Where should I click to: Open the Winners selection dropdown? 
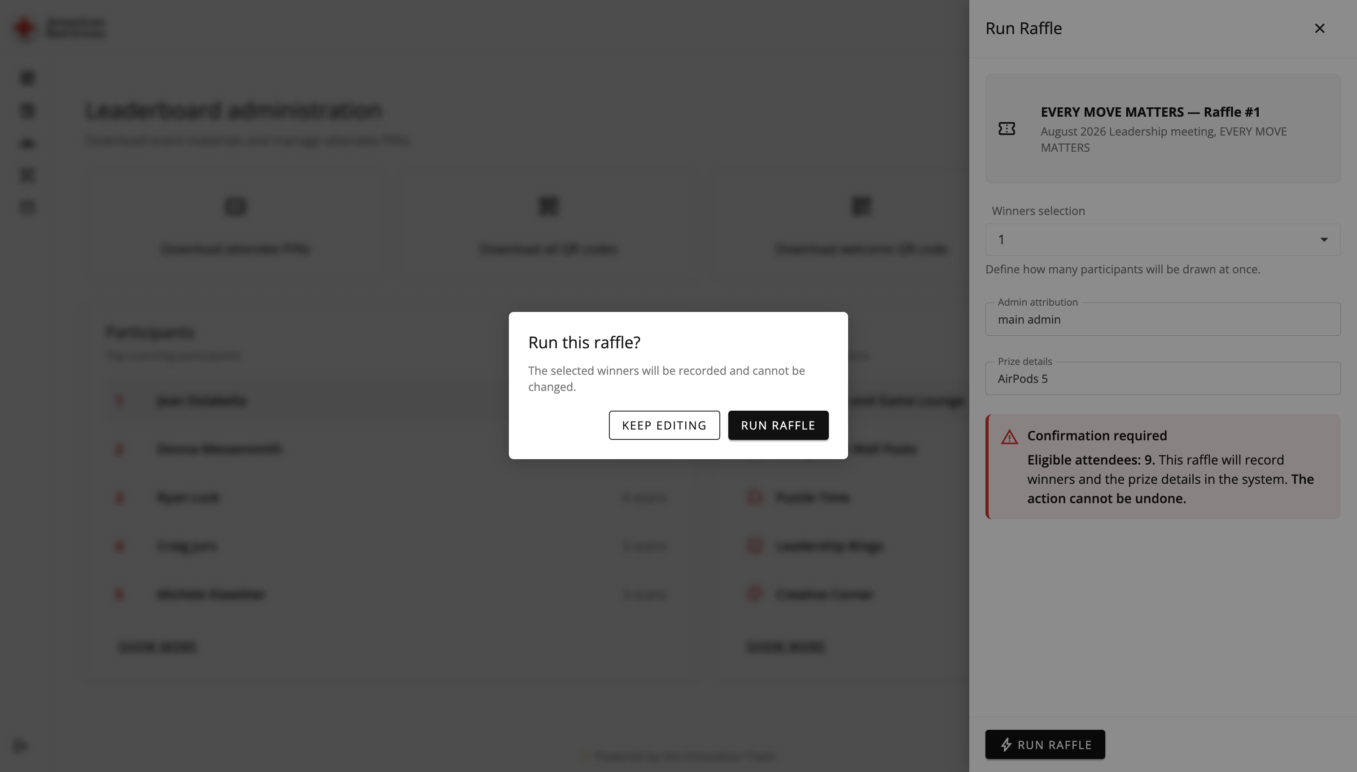1162,240
